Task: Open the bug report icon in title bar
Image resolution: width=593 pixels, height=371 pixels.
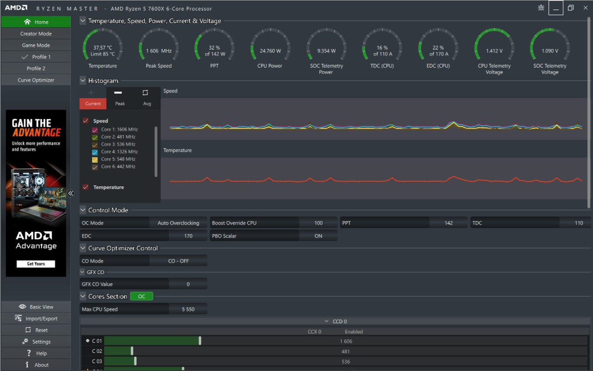Action: pyautogui.click(x=541, y=8)
